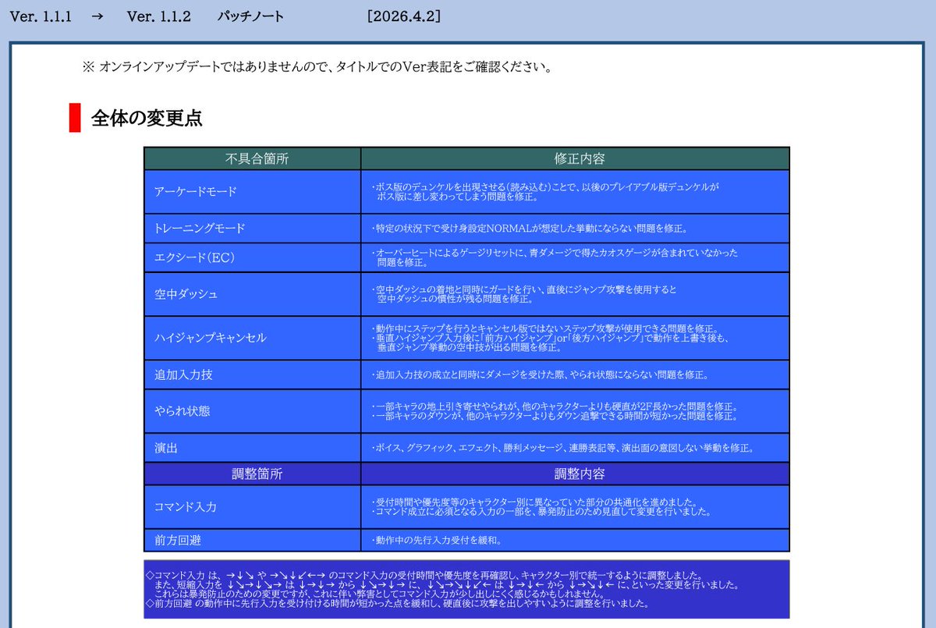The height and width of the screenshot is (628, 936).
Task: Select the 'トレーニングモード' table cell
Action: (253, 229)
